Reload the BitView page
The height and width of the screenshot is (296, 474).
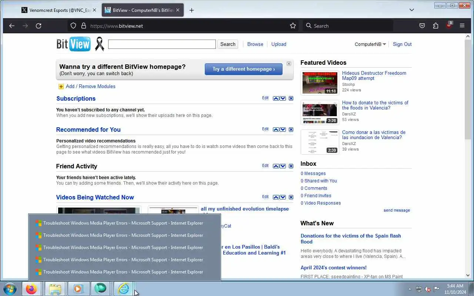39,26
